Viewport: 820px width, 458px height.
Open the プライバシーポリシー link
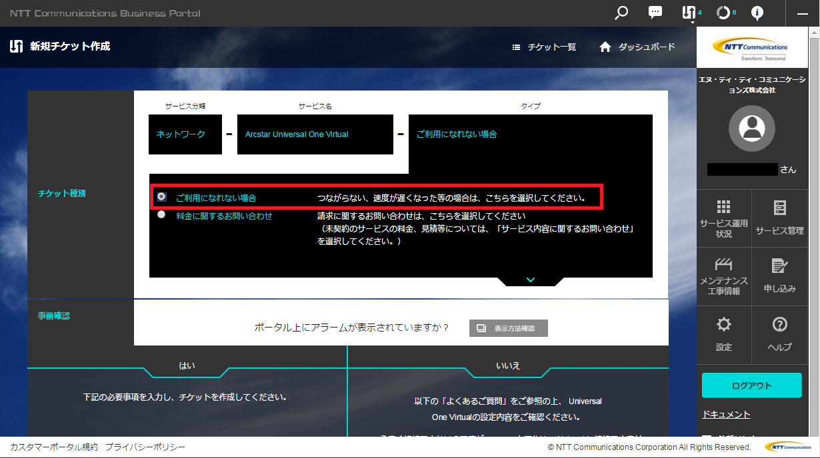click(145, 447)
